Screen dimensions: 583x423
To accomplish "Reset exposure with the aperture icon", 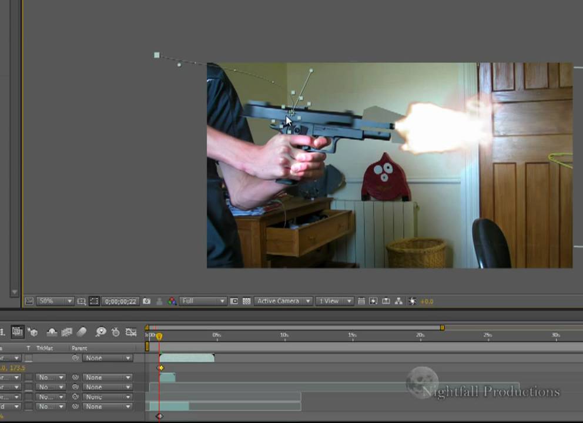I will point(412,301).
